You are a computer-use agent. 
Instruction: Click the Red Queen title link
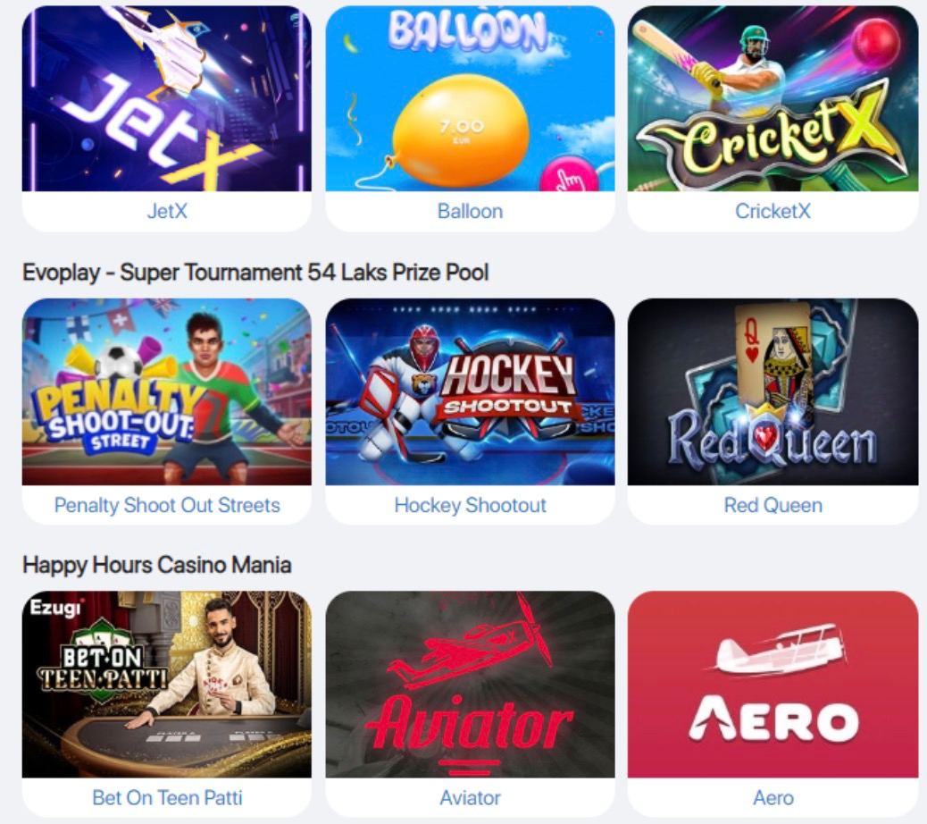772,505
